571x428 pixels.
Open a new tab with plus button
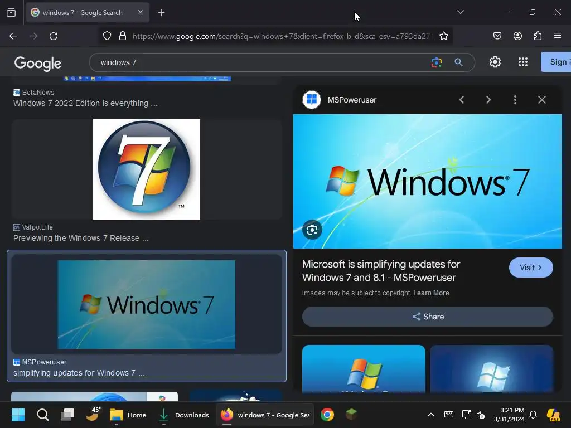tap(161, 13)
